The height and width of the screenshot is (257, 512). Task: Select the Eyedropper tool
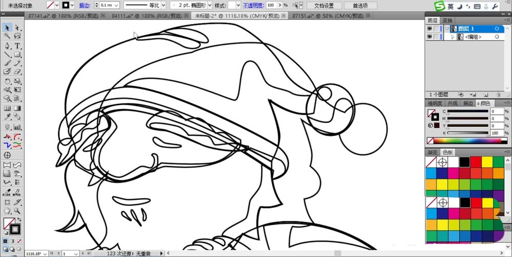[7, 116]
